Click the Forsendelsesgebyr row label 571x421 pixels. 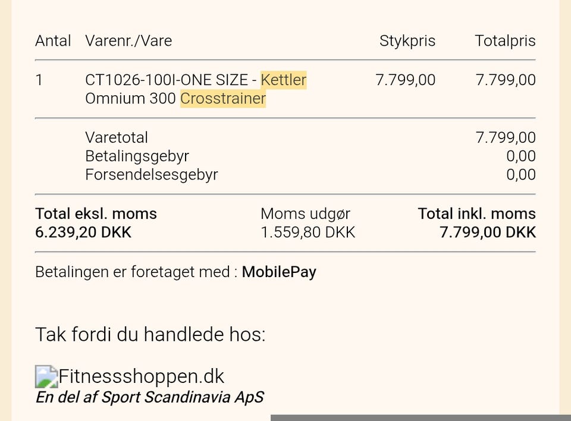[x=152, y=175]
